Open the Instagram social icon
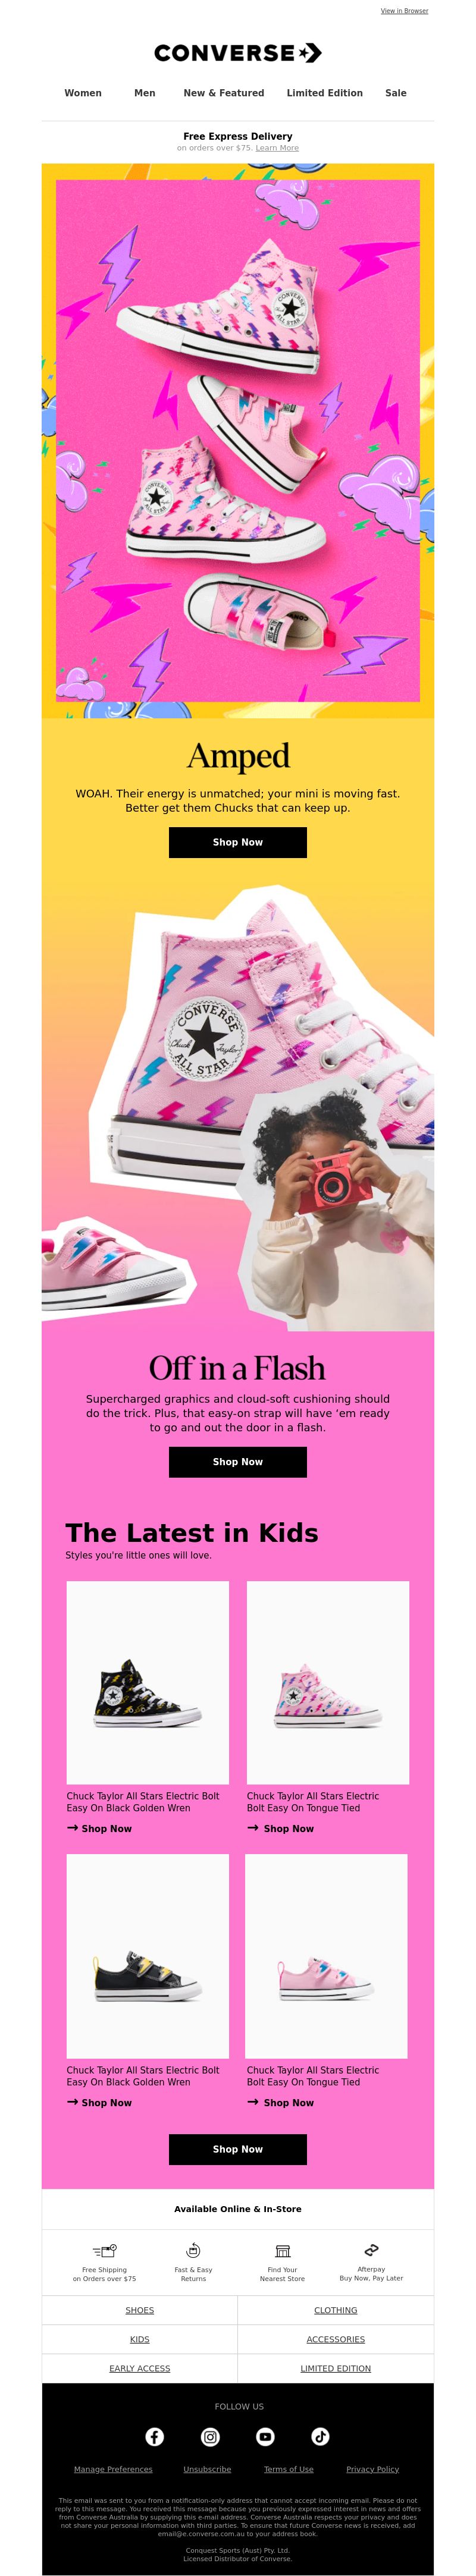 210,2436
